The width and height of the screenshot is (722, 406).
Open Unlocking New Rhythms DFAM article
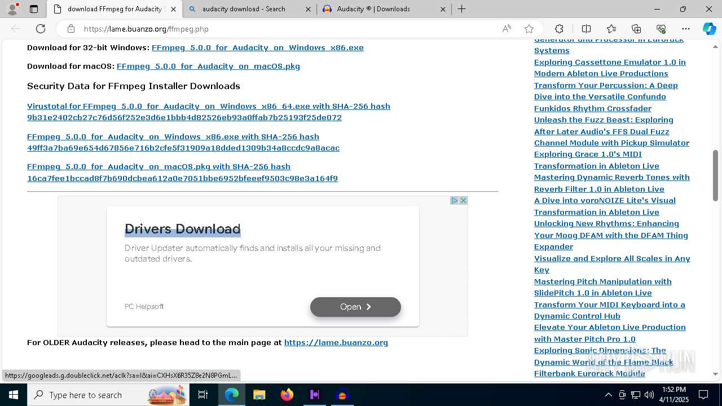point(611,235)
